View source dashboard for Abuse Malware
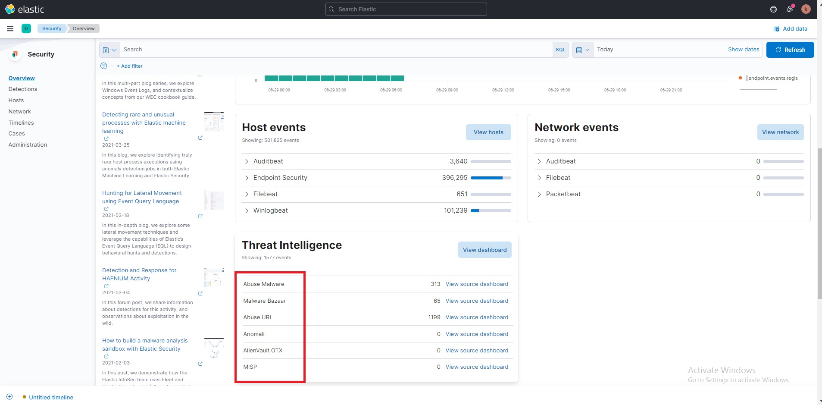The width and height of the screenshot is (822, 405). 477,284
